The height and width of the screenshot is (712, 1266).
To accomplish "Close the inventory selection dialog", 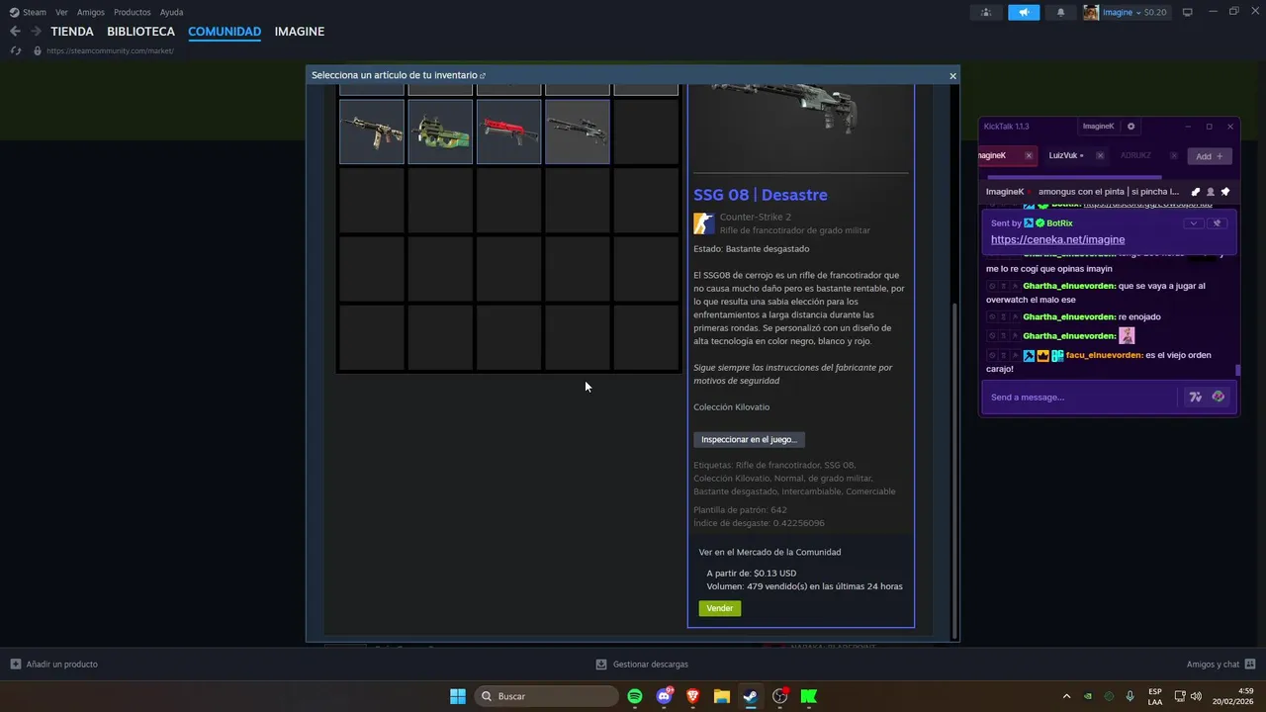I will (x=952, y=76).
